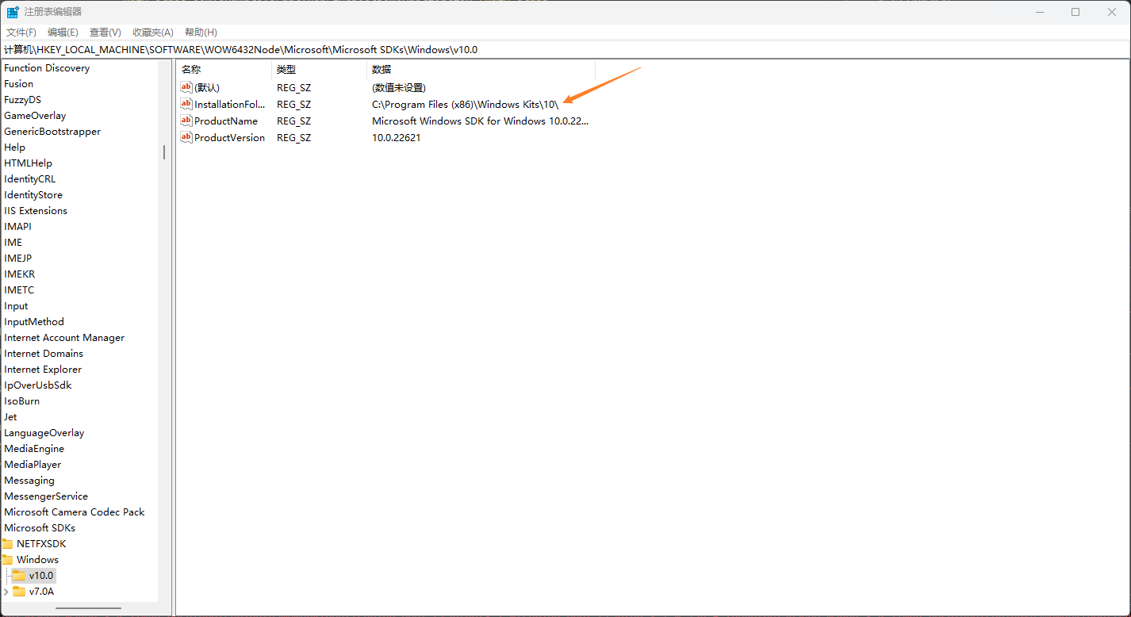Sort by the 类型 column header

[320, 70]
